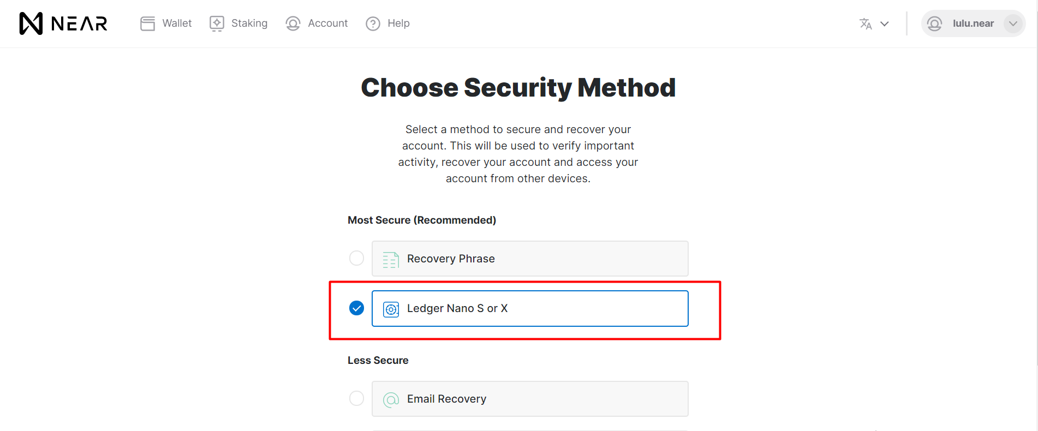Click the Help question mark icon
Image resolution: width=1038 pixels, height=431 pixels.
tap(373, 23)
